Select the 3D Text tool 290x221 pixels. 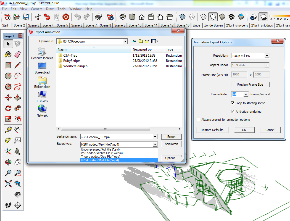[x=18, y=151]
